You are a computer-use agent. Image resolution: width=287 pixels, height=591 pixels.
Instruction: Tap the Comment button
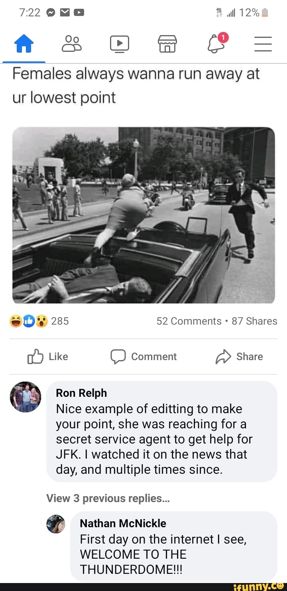[x=143, y=357]
